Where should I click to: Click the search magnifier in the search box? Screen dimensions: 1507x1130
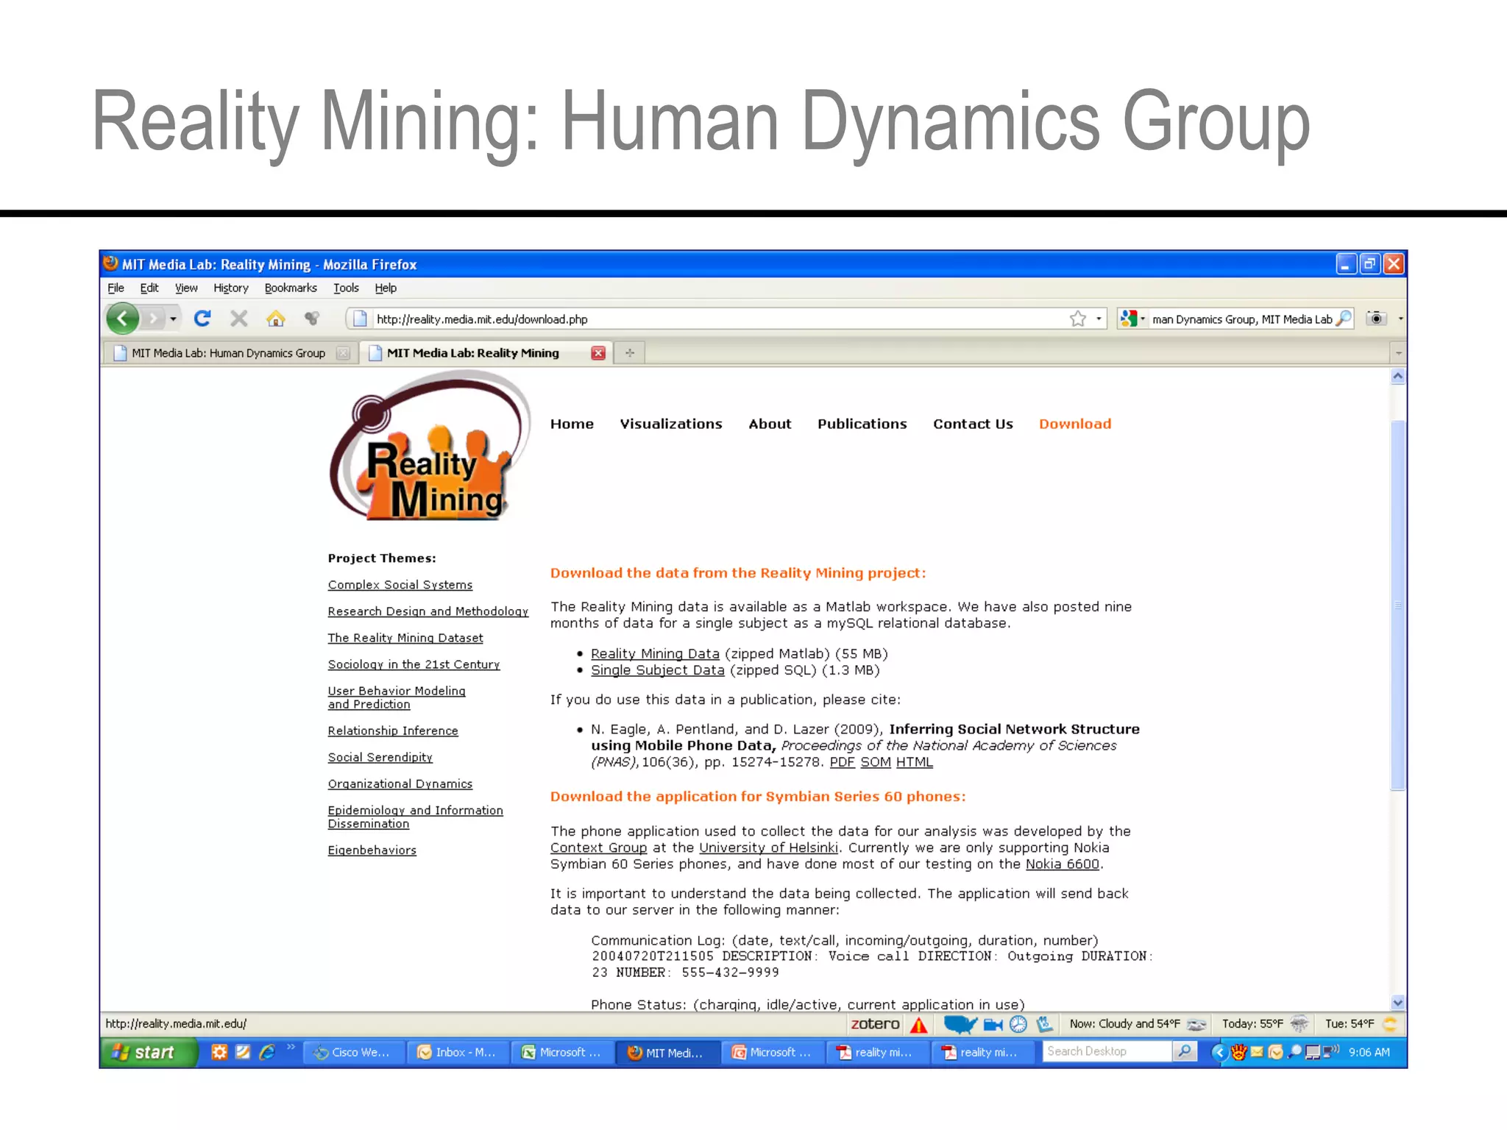coord(1344,319)
